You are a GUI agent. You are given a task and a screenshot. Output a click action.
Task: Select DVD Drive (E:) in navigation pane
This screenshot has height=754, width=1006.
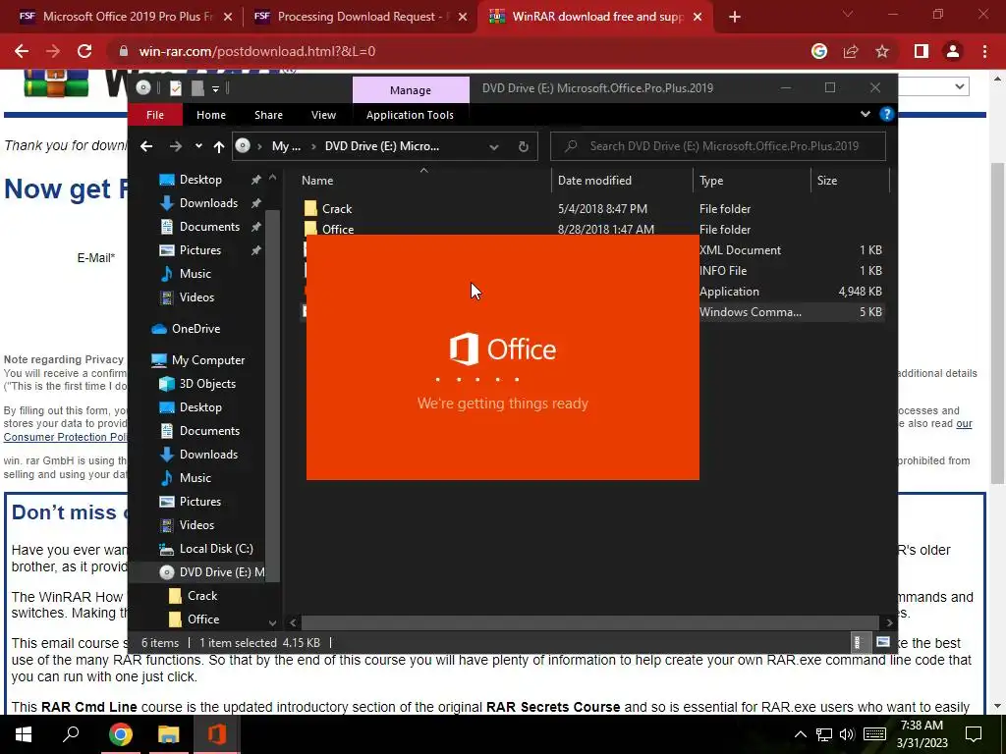[221, 572]
